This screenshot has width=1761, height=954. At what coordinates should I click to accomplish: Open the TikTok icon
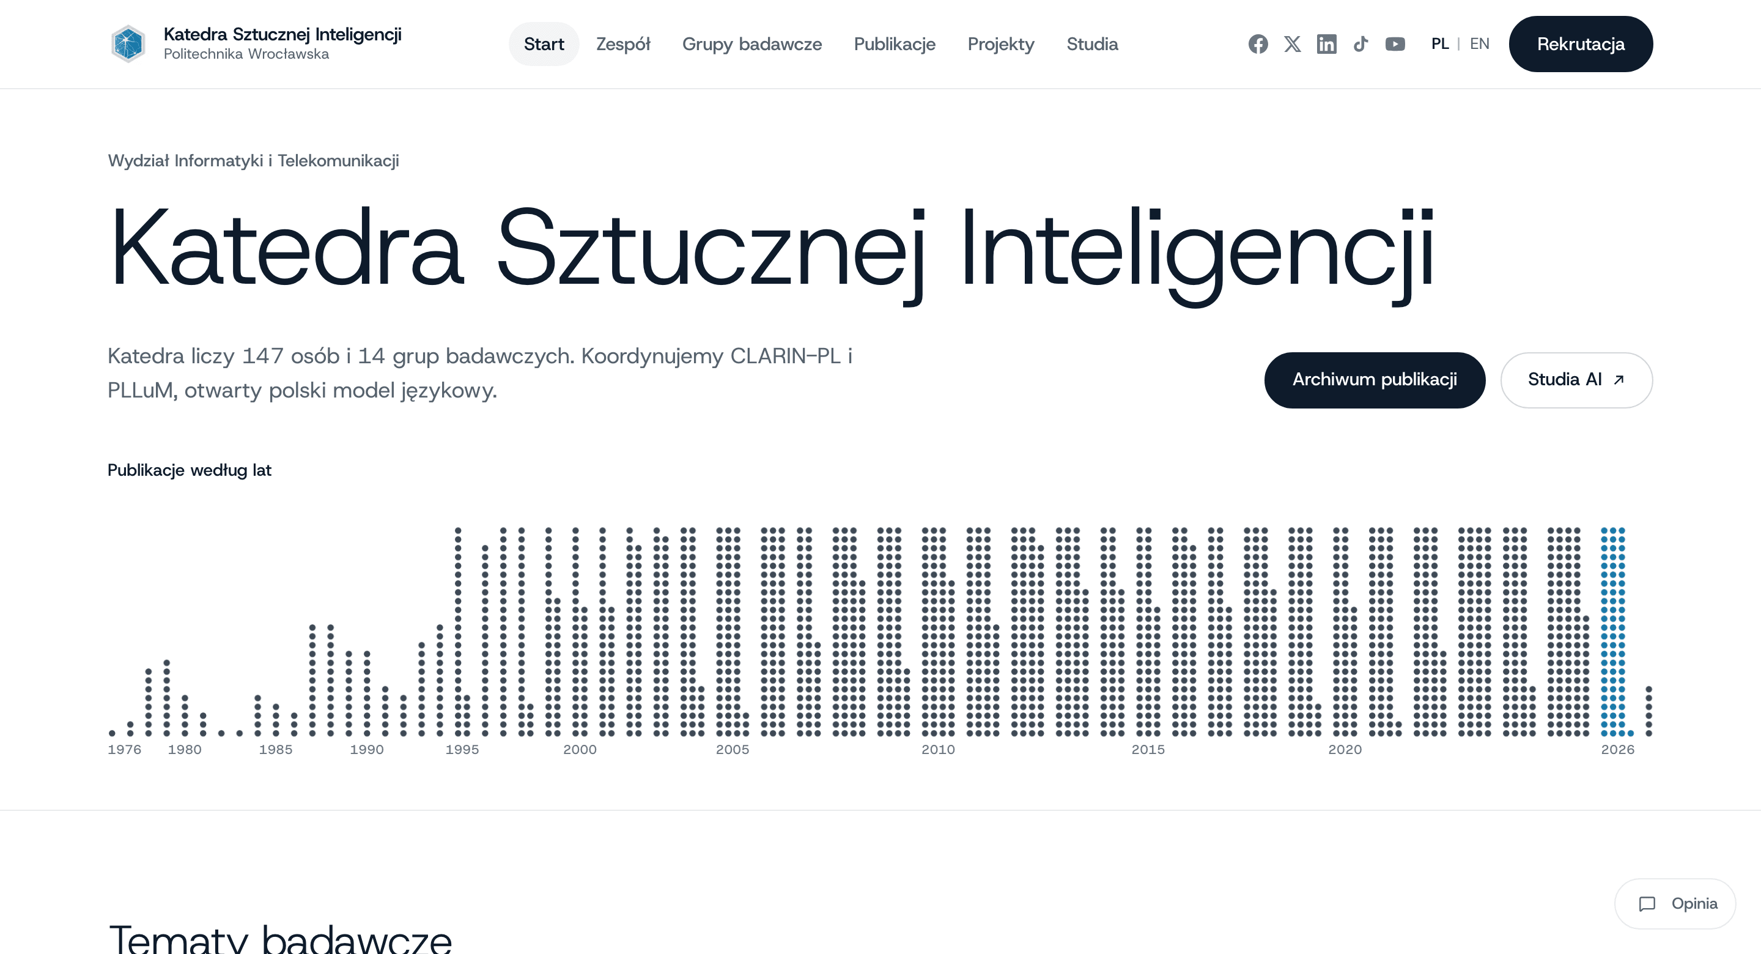pos(1360,44)
